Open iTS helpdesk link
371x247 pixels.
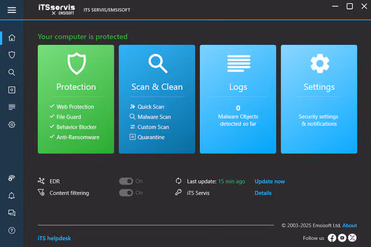point(54,238)
